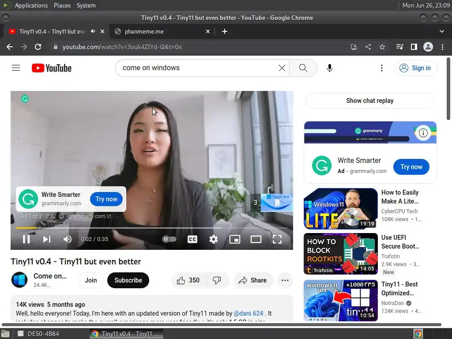Share this page from address bar
Screen dimensions: 452x339
[x=368, y=47]
